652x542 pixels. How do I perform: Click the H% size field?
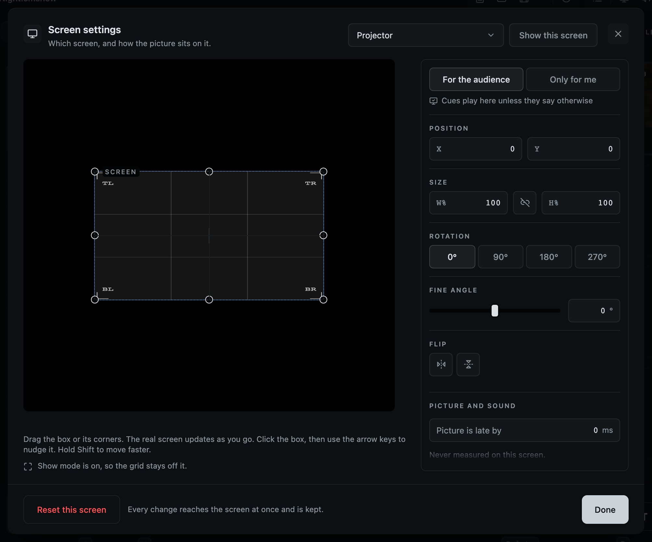(581, 203)
